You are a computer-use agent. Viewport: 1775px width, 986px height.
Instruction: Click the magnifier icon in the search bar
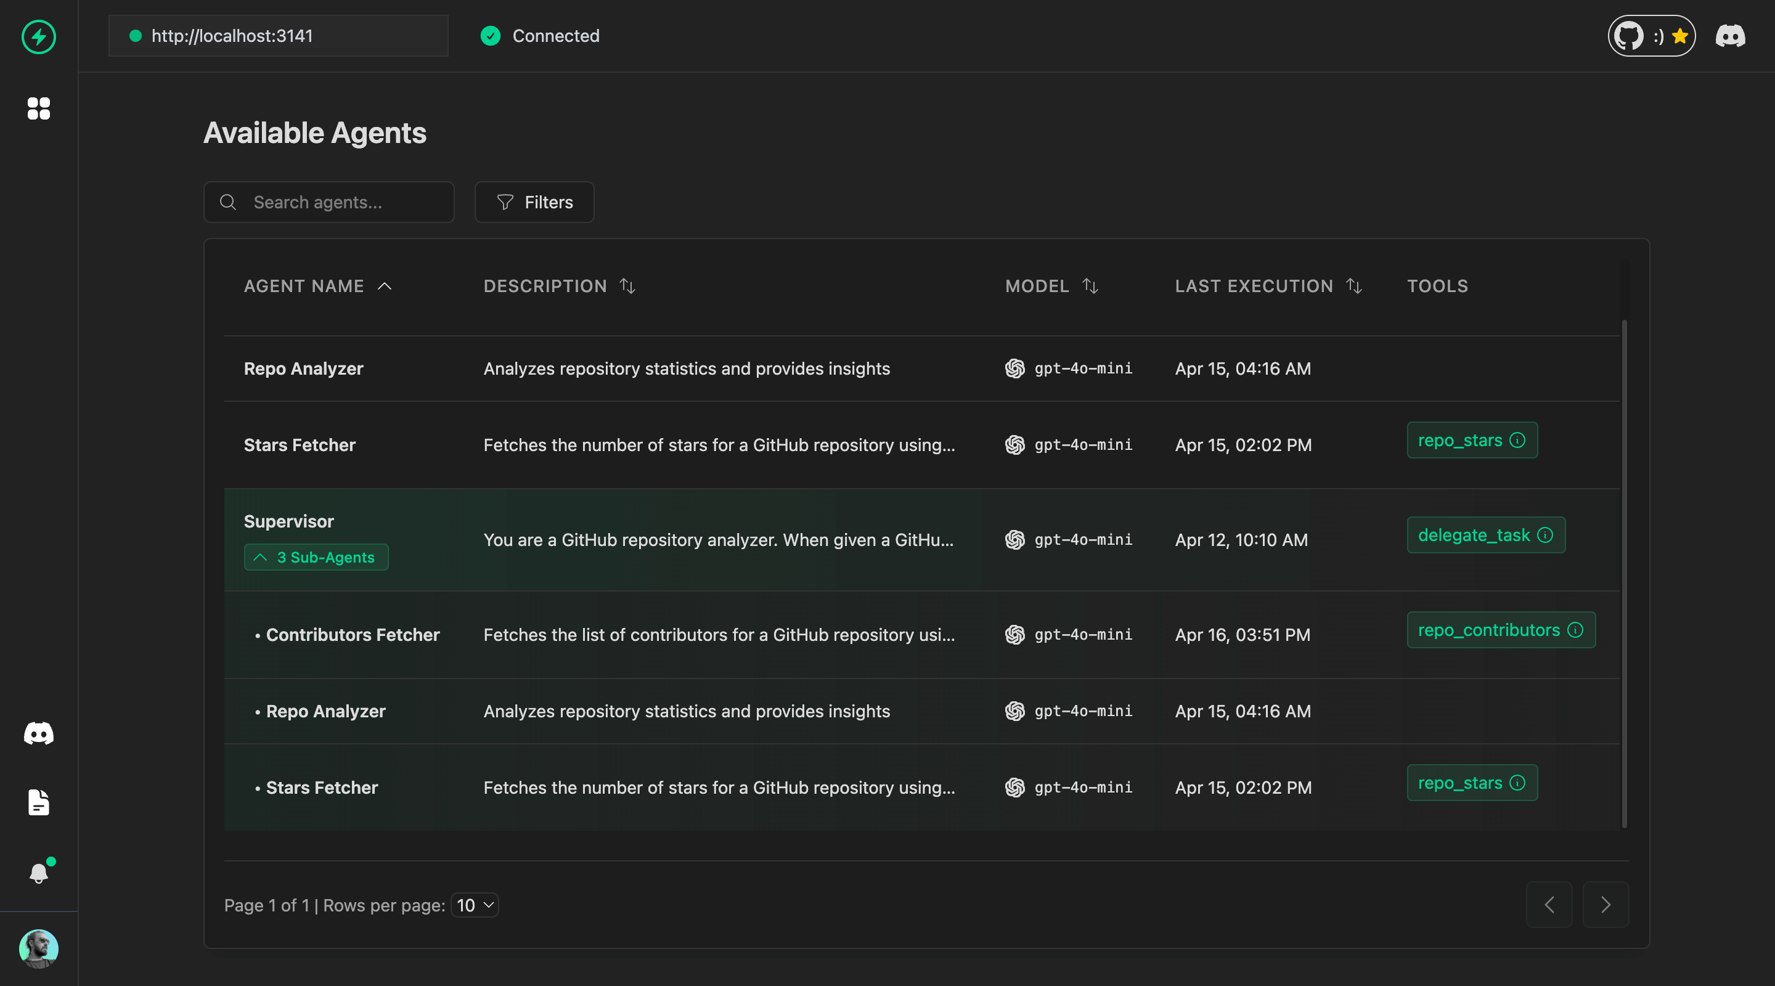tap(227, 202)
